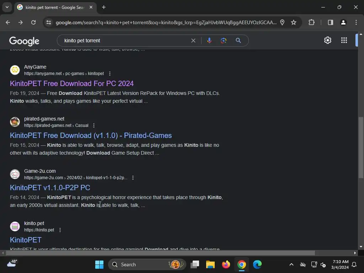364x273 pixels.
Task: Open the Windows Start menu
Action: pos(100,264)
